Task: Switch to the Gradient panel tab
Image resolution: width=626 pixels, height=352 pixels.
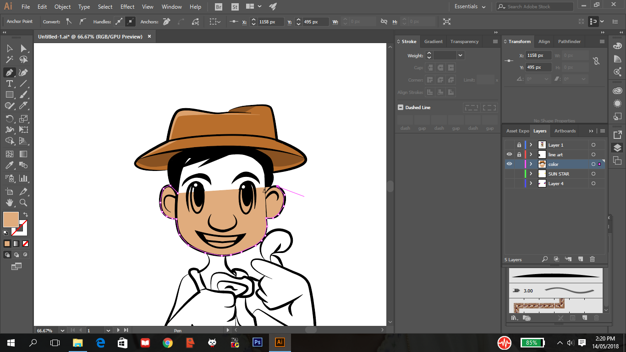Action: click(434, 41)
